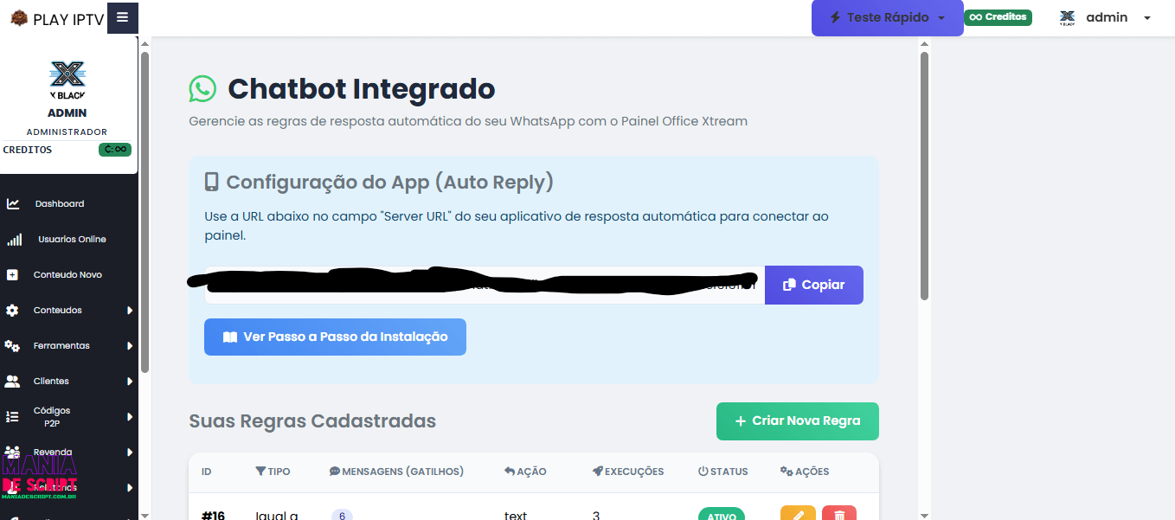Click the power icon on STATUS column
Image resolution: width=1175 pixels, height=520 pixels.
(703, 472)
